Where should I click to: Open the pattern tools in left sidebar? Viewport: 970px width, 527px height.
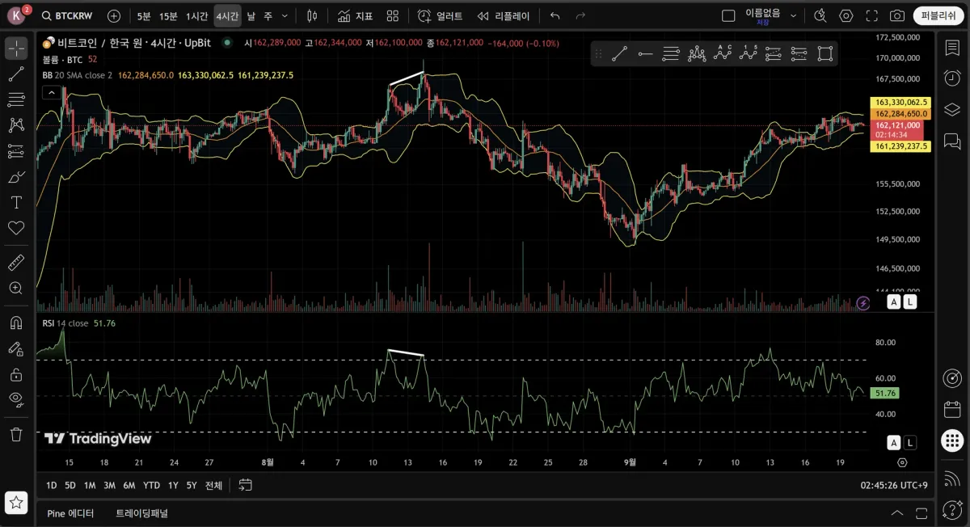click(16, 125)
